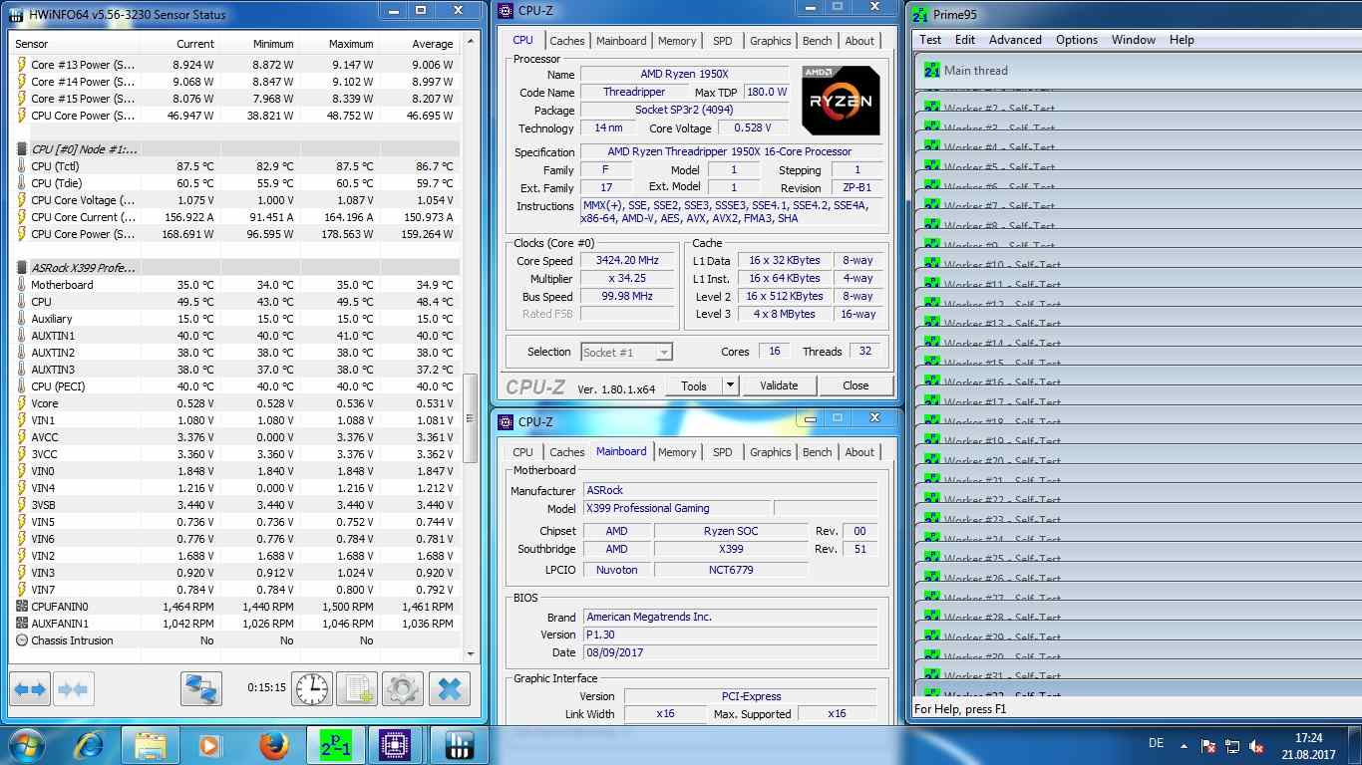Screen dimensions: 1362x765
Task: Click HWiNFO scrollbar down arrow
Action: pyautogui.click(x=472, y=654)
